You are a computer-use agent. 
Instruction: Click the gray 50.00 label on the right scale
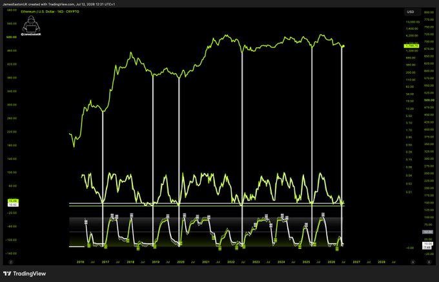427,232
